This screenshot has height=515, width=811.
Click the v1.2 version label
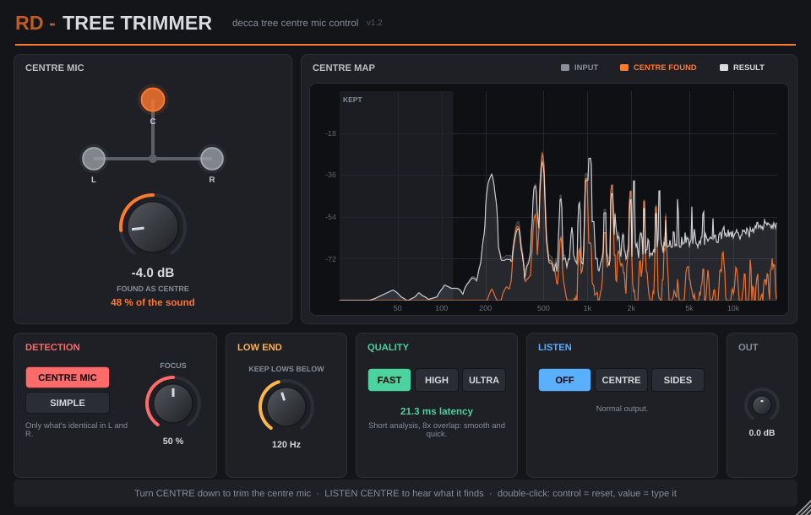pos(374,23)
